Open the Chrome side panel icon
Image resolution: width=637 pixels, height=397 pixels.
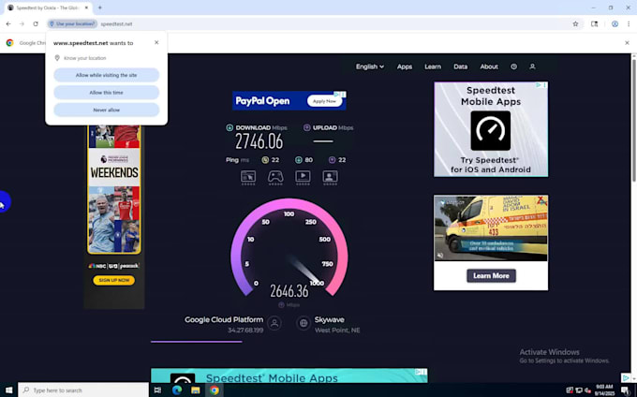594,24
